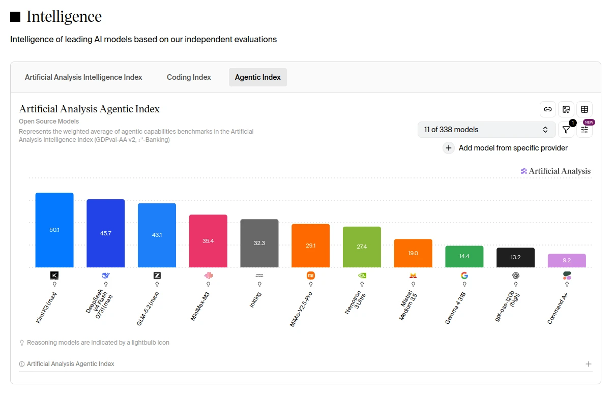Click the plus icon beside Add model
The width and height of the screenshot is (613, 396).
tap(449, 148)
